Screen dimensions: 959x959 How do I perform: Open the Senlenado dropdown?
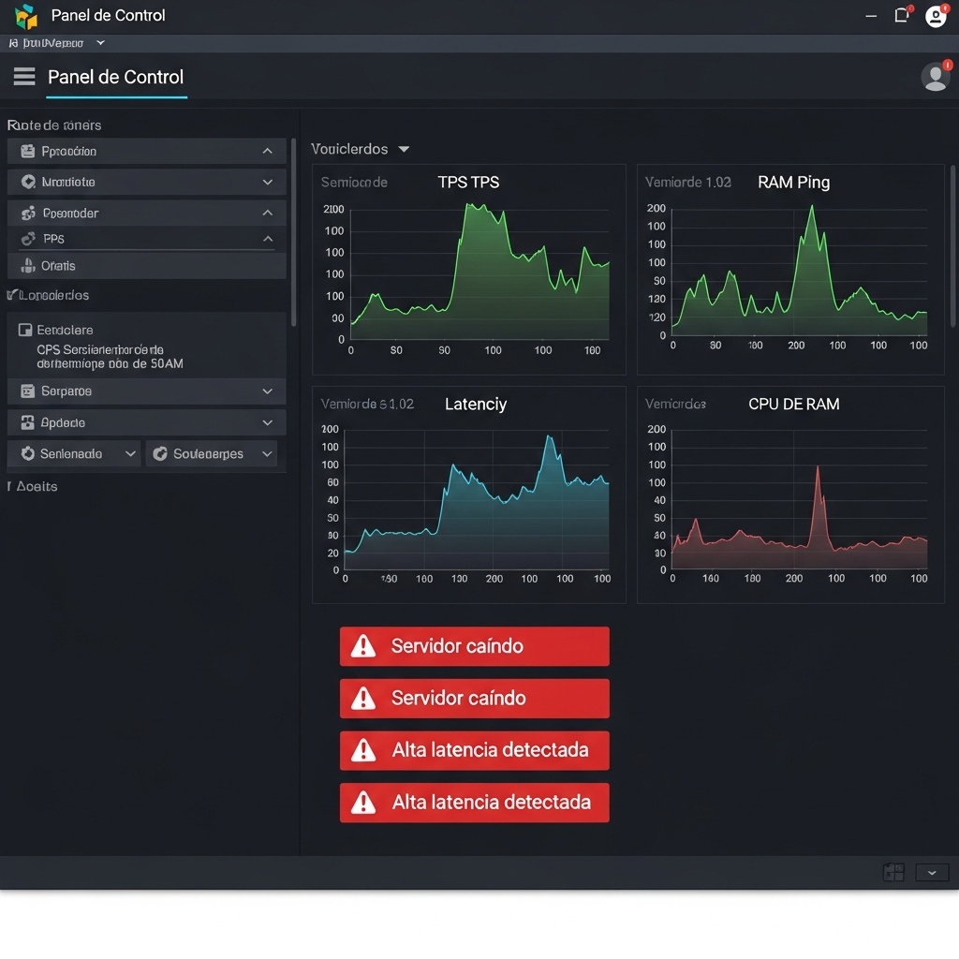tap(74, 454)
